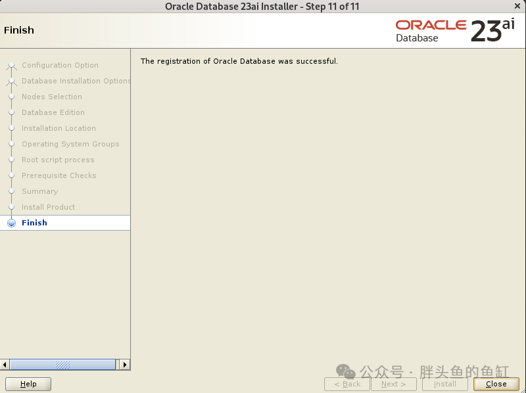Click the blue Finish step bullet icon
The height and width of the screenshot is (393, 526).
tap(11, 223)
